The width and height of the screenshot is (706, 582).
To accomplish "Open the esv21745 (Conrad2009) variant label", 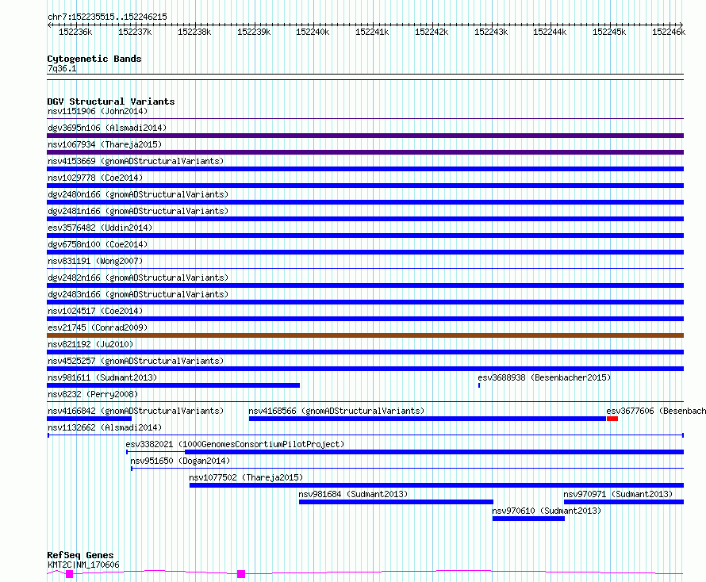I will pos(98,327).
